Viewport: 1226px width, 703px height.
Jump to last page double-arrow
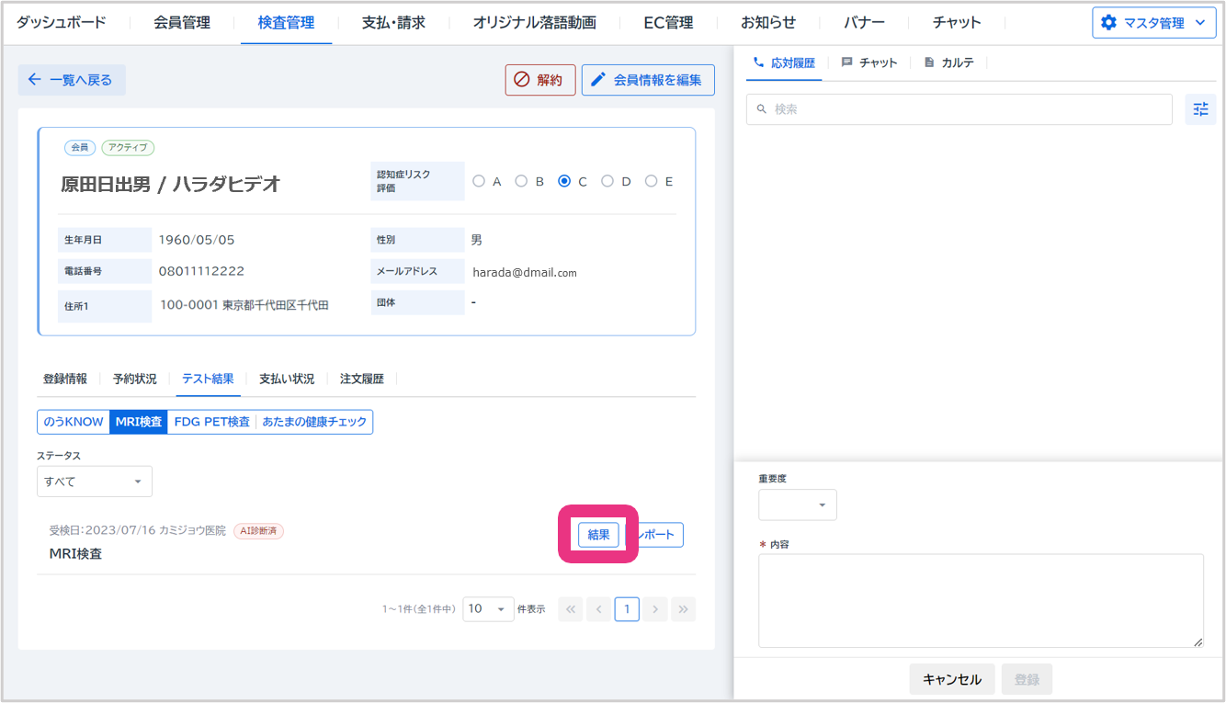[683, 609]
